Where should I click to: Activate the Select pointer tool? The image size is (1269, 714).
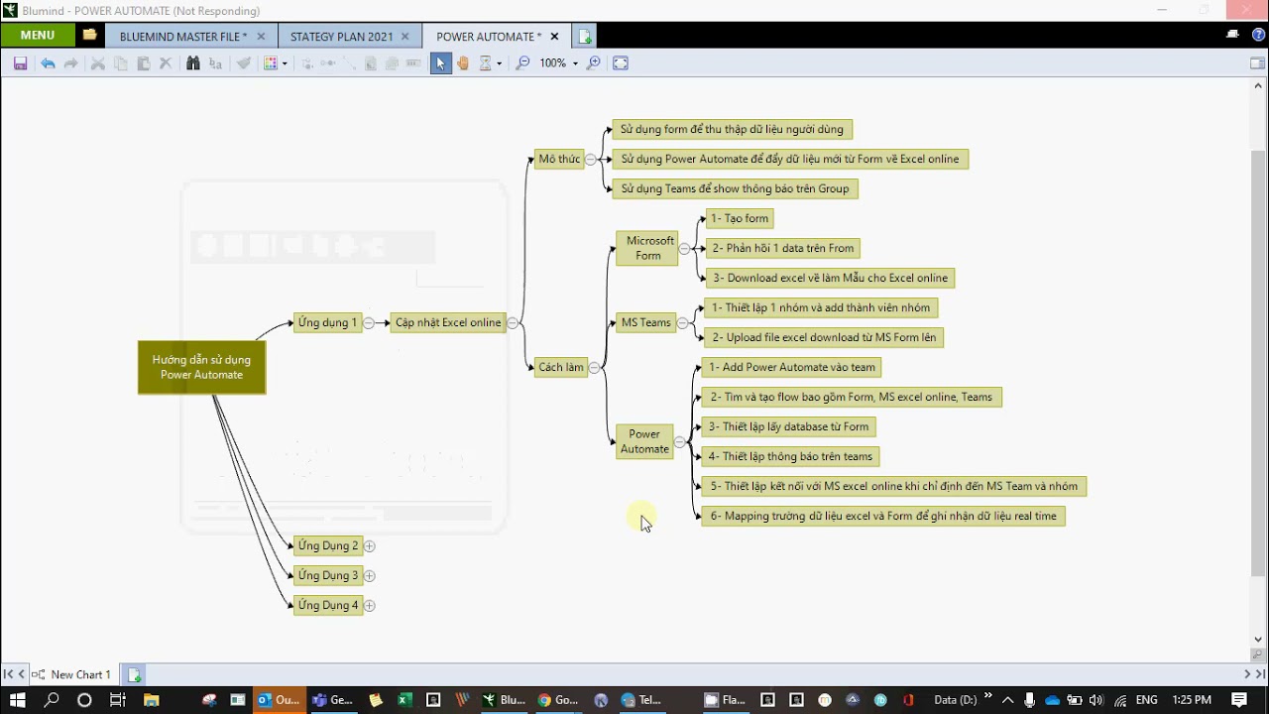coord(440,63)
